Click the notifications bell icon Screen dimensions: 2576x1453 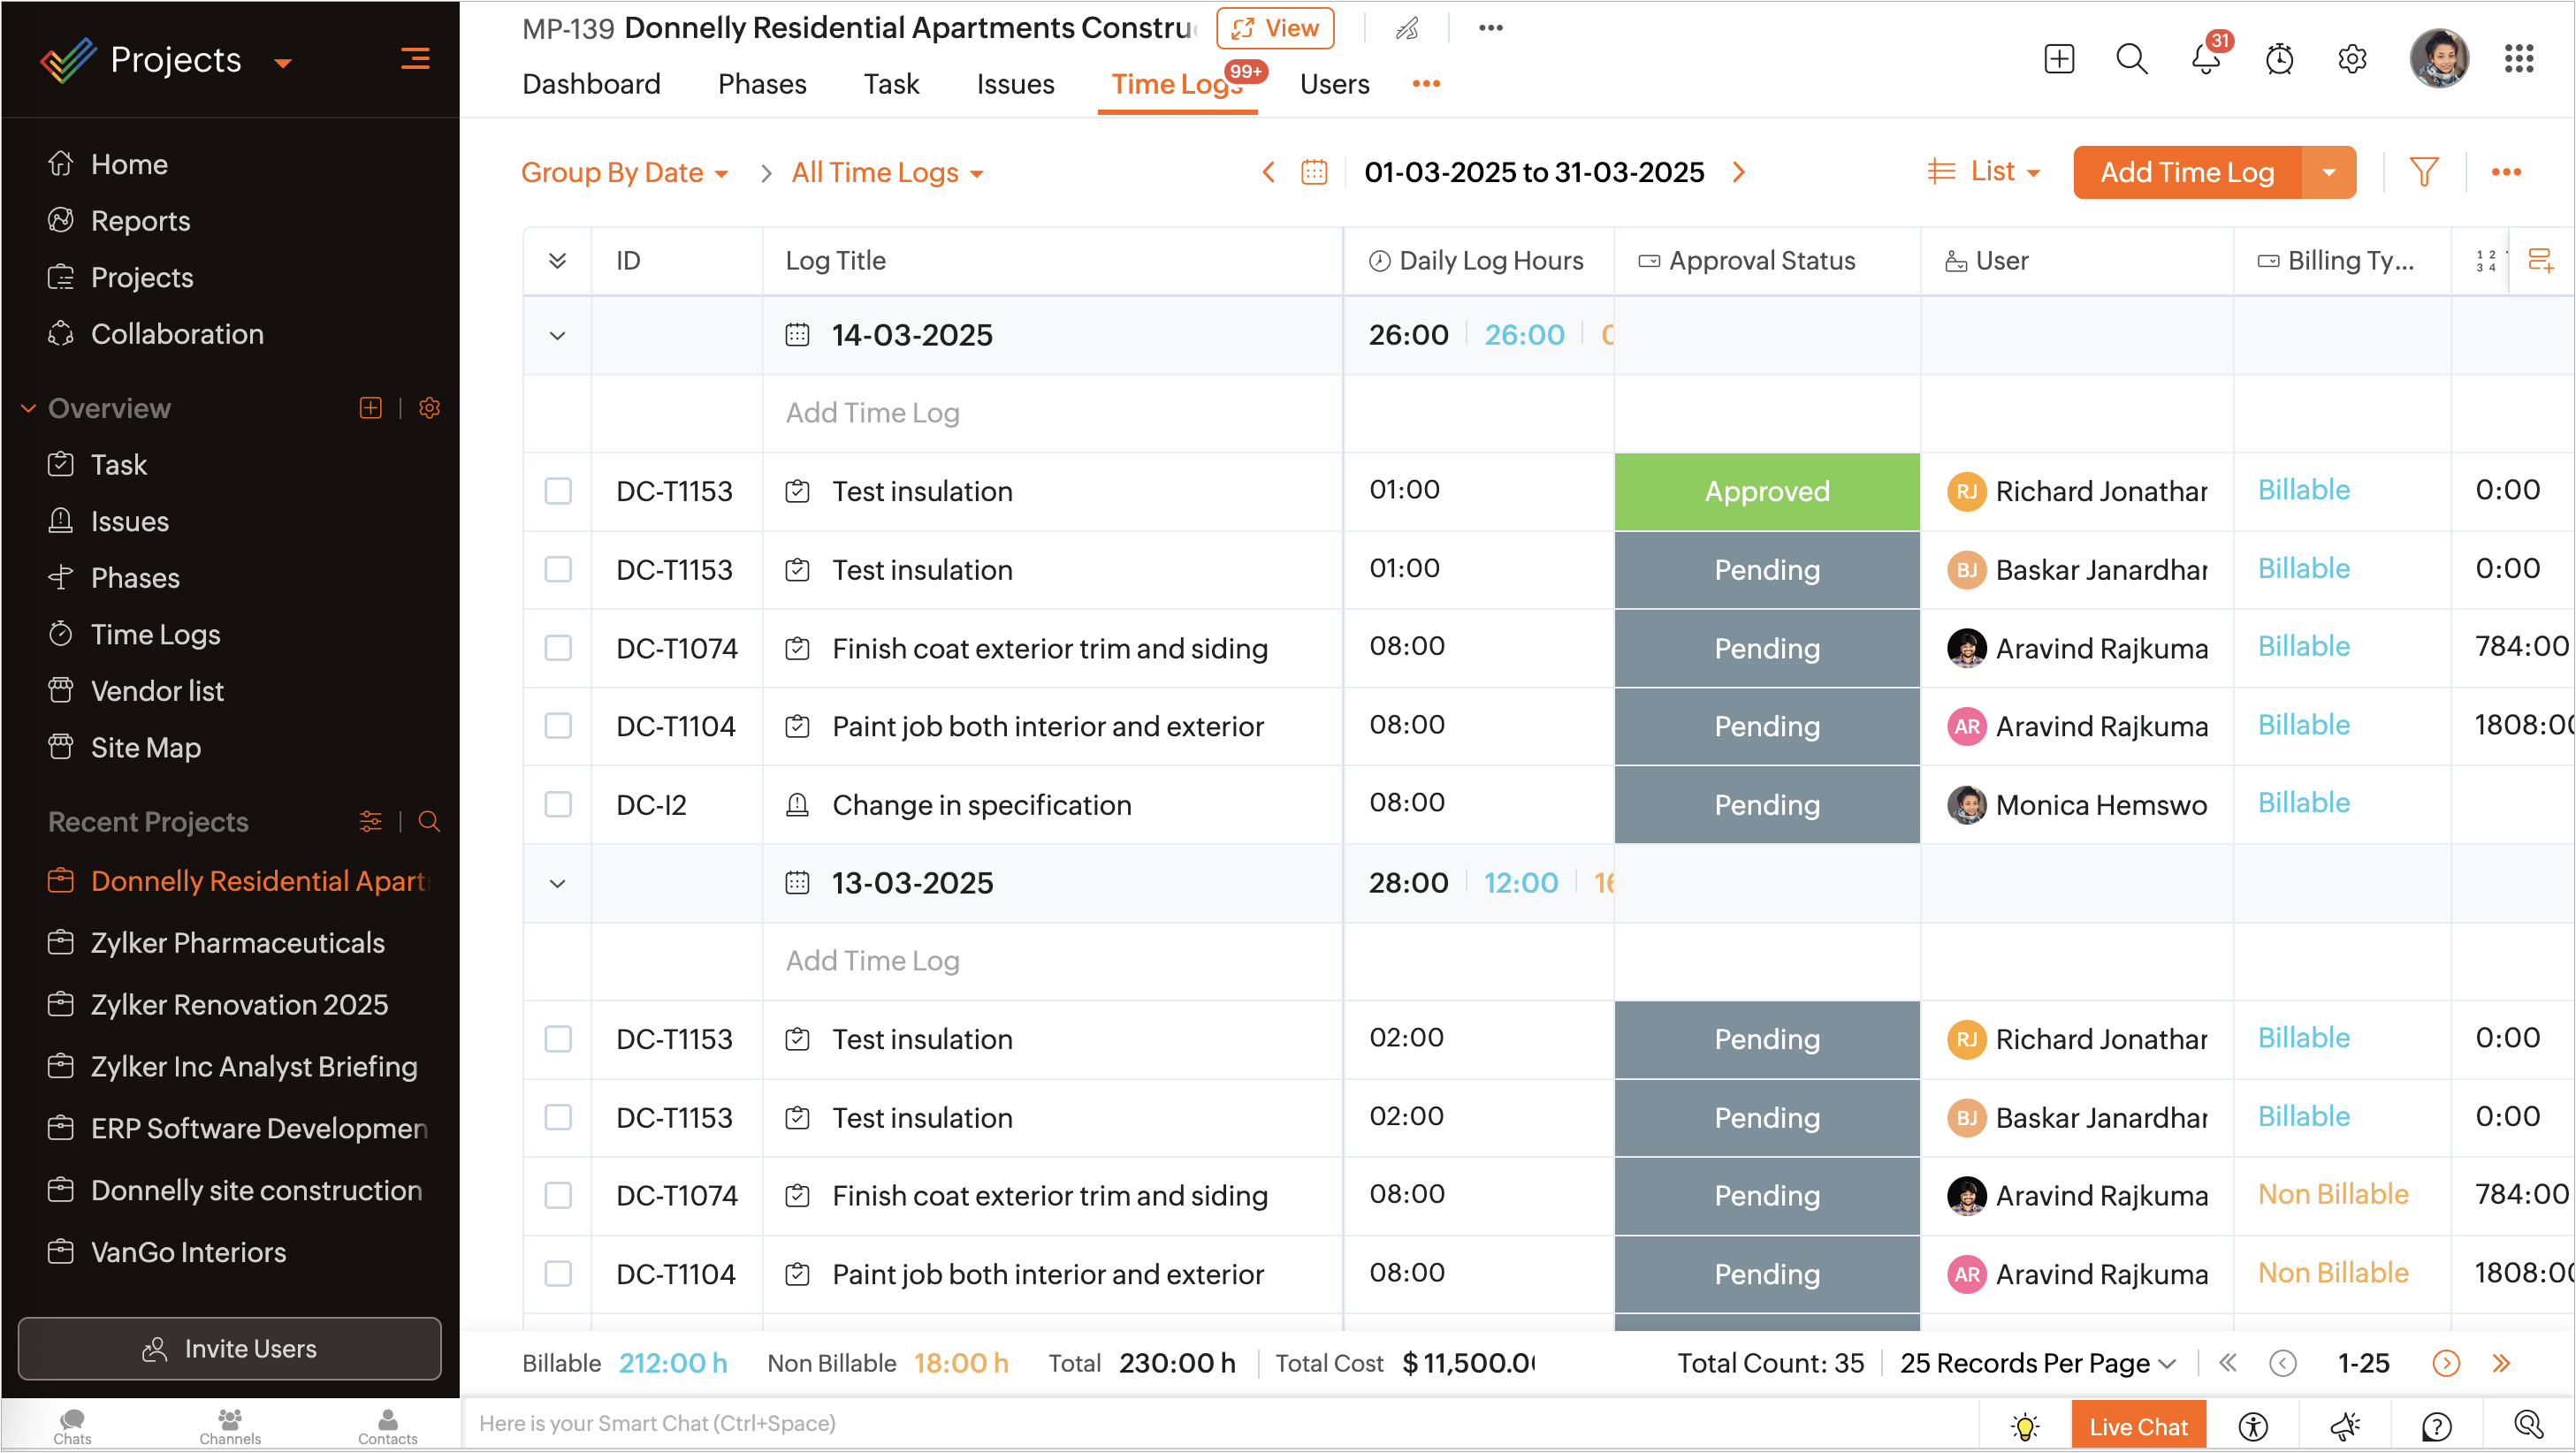pyautogui.click(x=2205, y=59)
